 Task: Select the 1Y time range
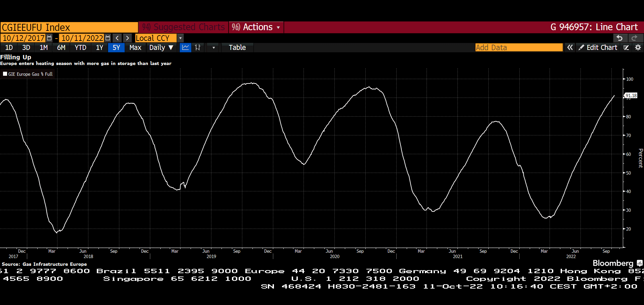(99, 48)
